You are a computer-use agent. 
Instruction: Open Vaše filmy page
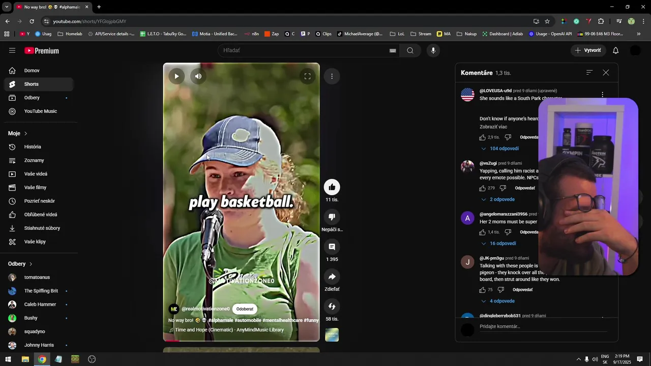(x=39, y=188)
